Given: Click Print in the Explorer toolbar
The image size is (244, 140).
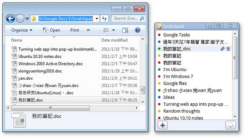Looking at the screenshot, I should 75,30.
